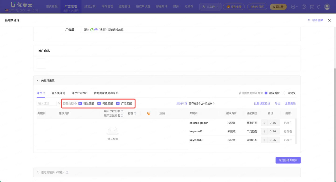Open 财务 menu

pos(176,6)
